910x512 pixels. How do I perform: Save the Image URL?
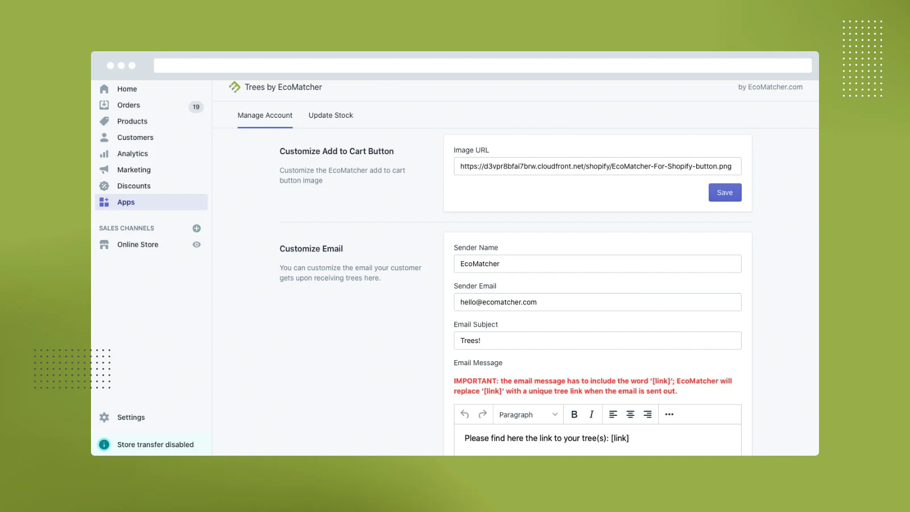click(725, 192)
